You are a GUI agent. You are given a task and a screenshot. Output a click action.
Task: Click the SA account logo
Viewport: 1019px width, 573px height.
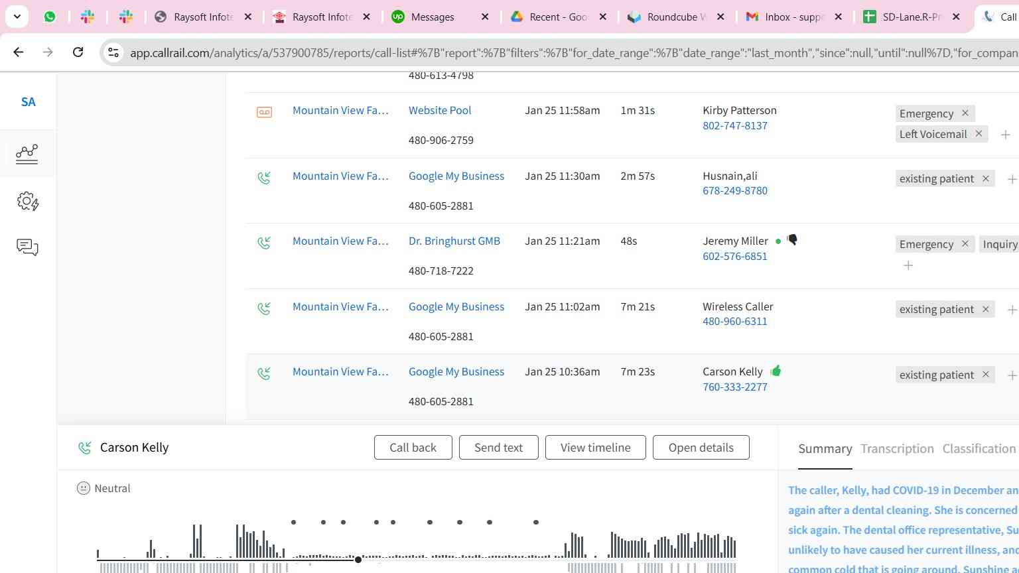(x=28, y=102)
